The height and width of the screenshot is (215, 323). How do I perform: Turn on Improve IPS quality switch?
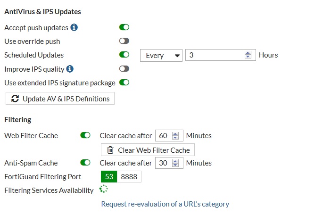(x=124, y=69)
